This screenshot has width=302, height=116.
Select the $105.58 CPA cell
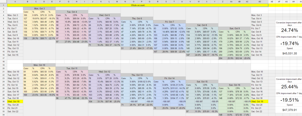coord(174,95)
